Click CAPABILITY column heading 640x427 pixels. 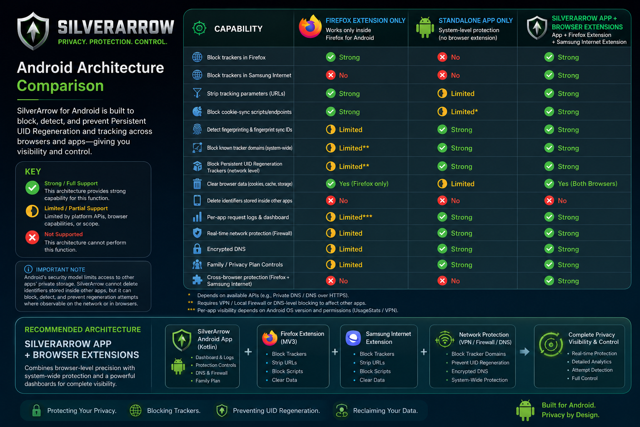coord(238,29)
